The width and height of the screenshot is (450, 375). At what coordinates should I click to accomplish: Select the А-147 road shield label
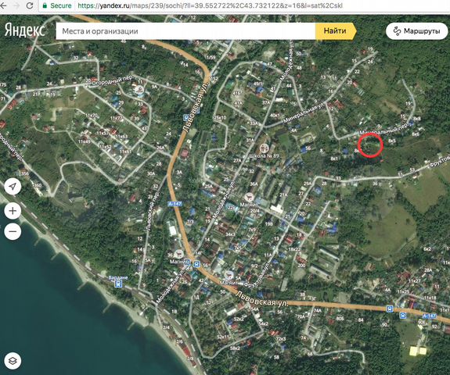[175, 204]
